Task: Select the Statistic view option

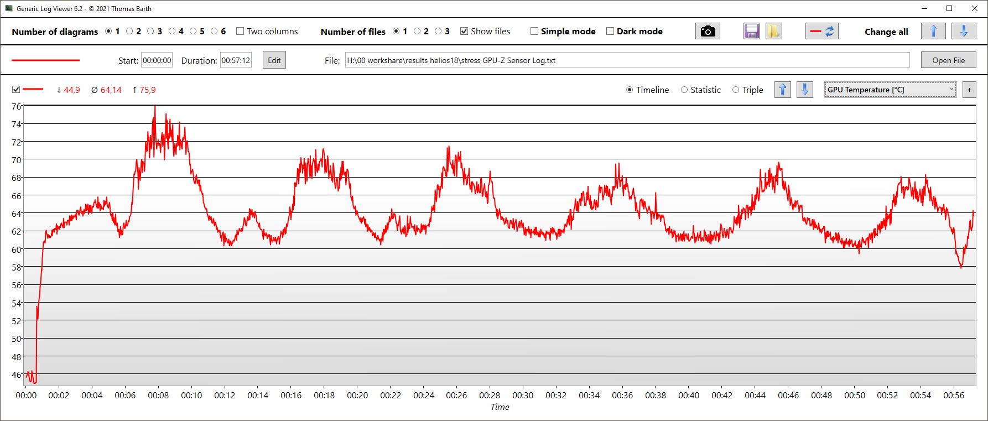Action: [x=684, y=90]
